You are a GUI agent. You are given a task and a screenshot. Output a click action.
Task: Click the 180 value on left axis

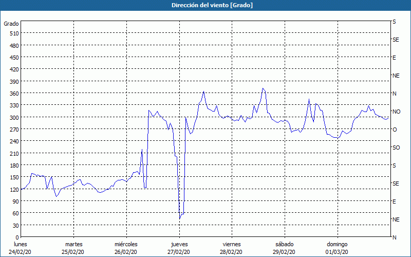pyautogui.click(x=14, y=166)
